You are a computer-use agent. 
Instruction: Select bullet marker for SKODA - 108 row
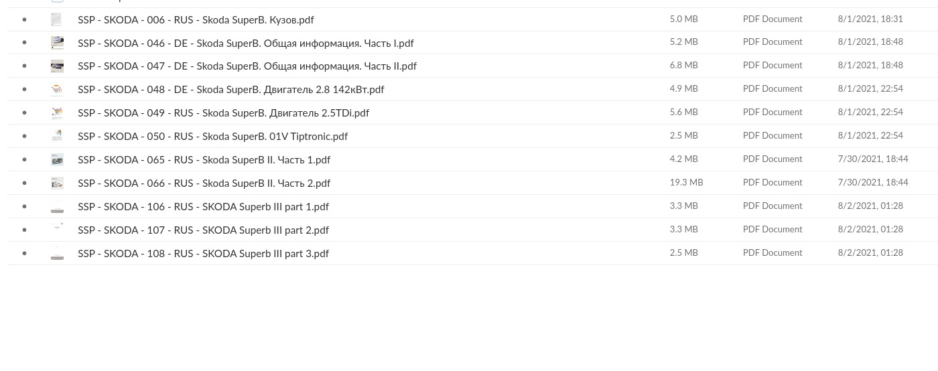pos(25,253)
